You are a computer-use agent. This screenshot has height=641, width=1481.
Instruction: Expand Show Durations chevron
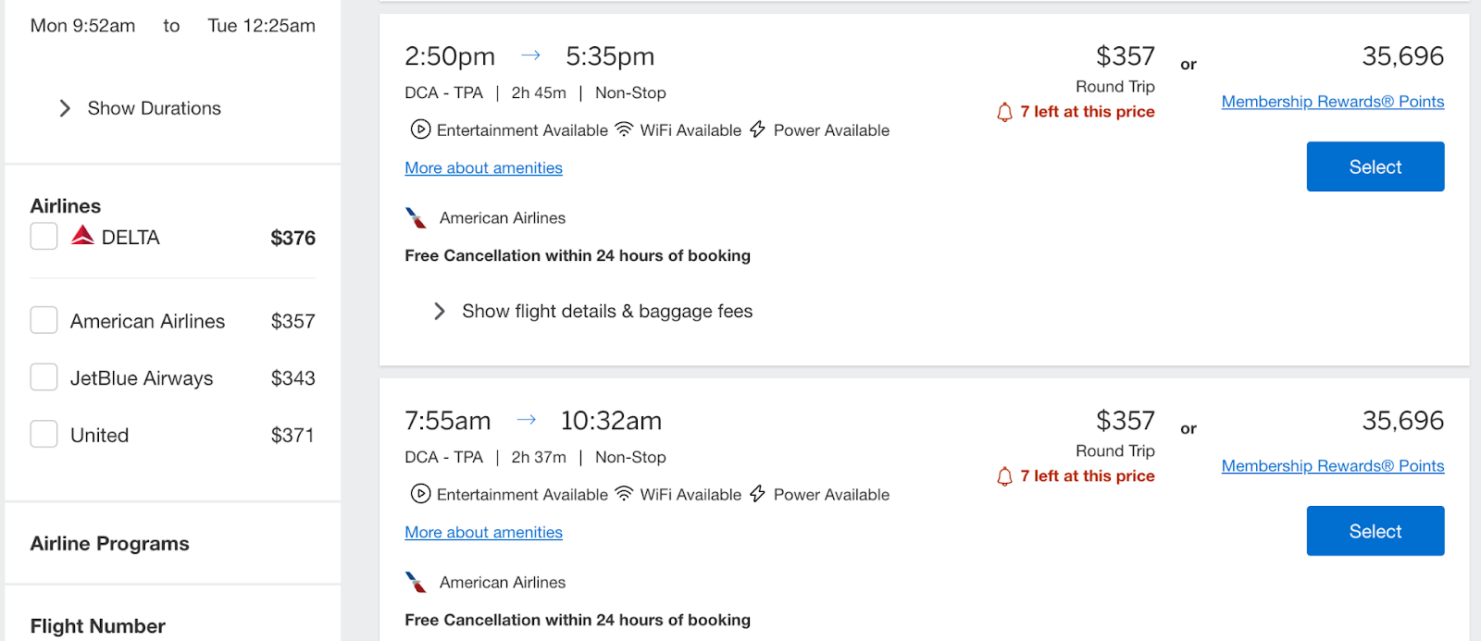tap(65, 108)
